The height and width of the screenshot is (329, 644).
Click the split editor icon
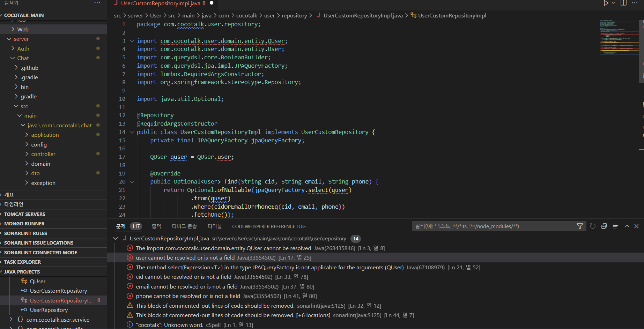[x=623, y=3]
